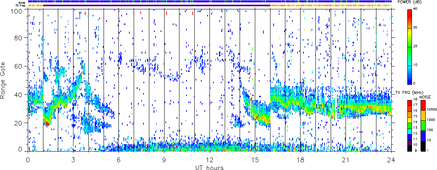
Task: Click the "NOISE" legend title
Action: [x=425, y=96]
